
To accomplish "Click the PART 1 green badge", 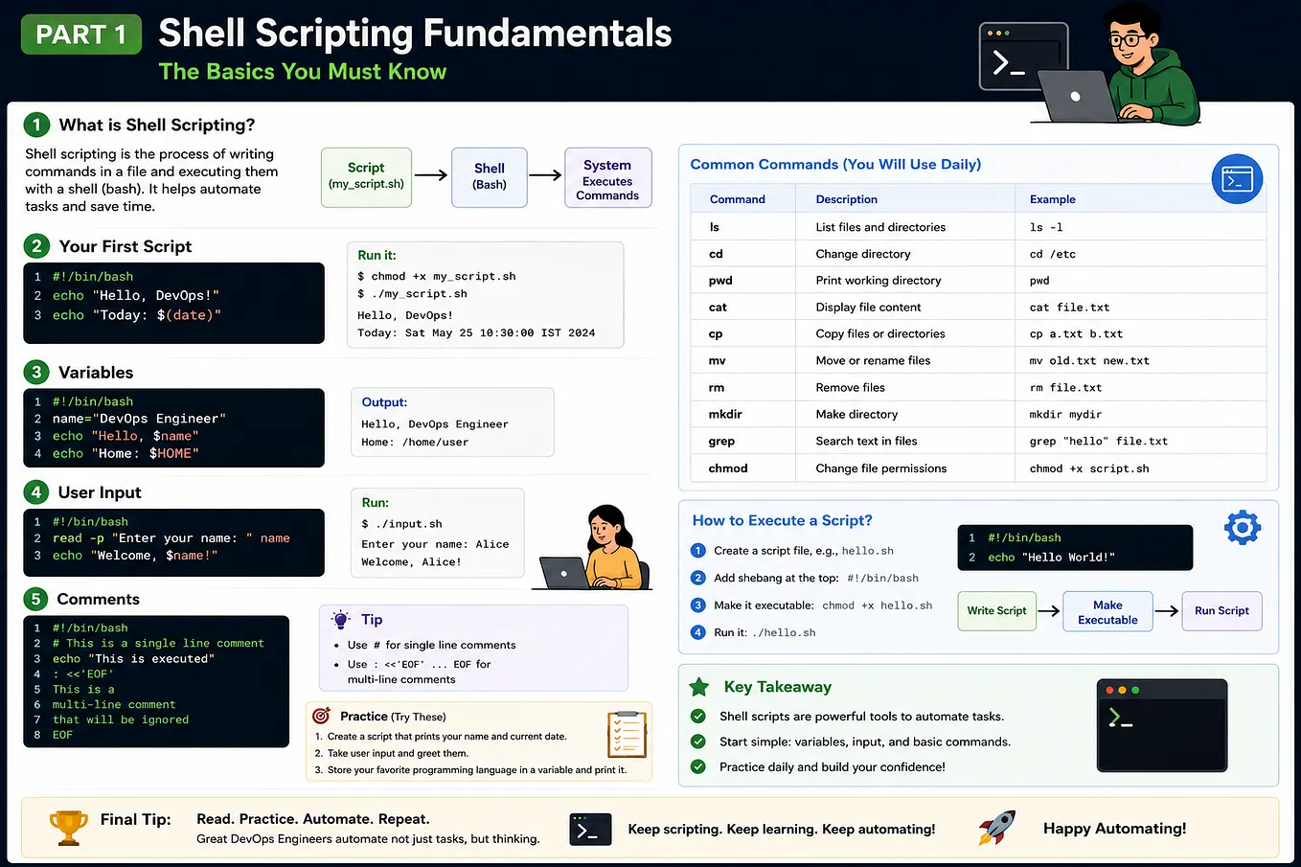I will coord(81,34).
